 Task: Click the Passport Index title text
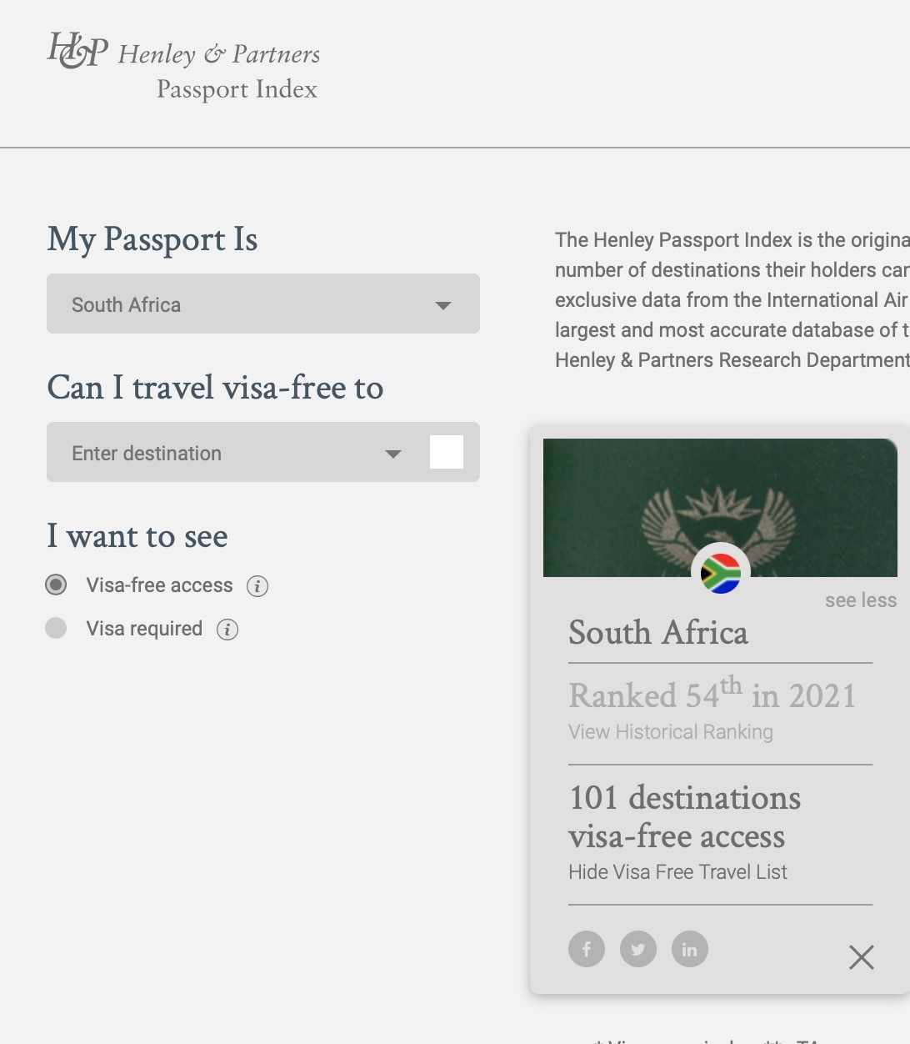tap(237, 89)
